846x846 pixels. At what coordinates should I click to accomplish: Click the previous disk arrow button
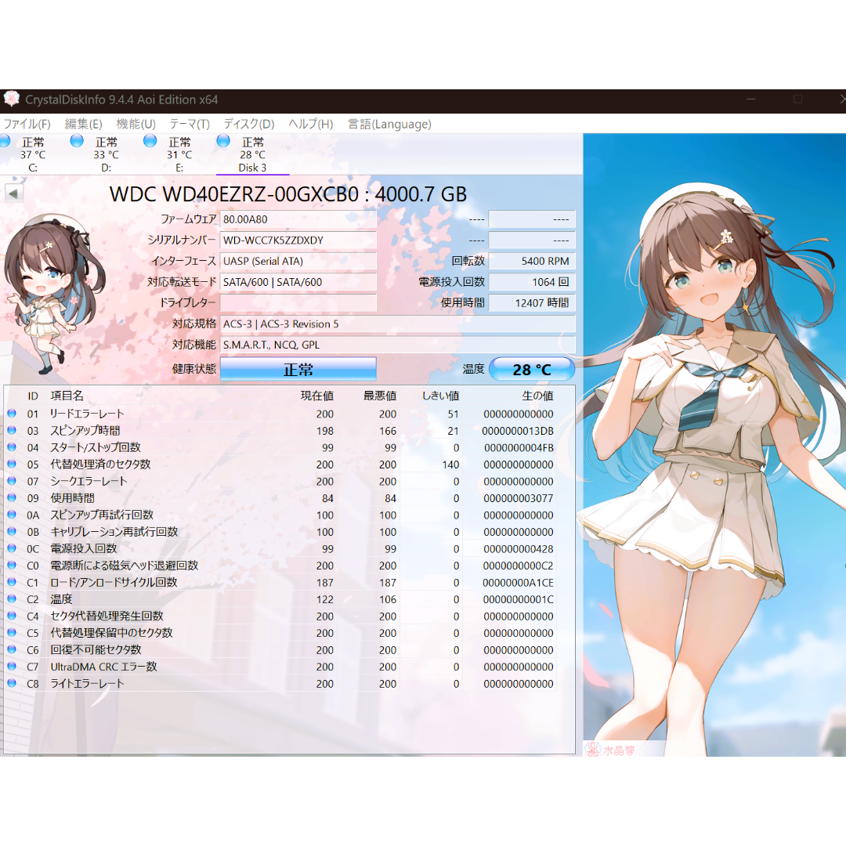[x=13, y=193]
